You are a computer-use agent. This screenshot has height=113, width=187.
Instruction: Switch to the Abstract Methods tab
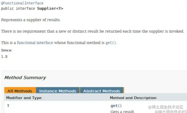pyautogui.click(x=102, y=91)
